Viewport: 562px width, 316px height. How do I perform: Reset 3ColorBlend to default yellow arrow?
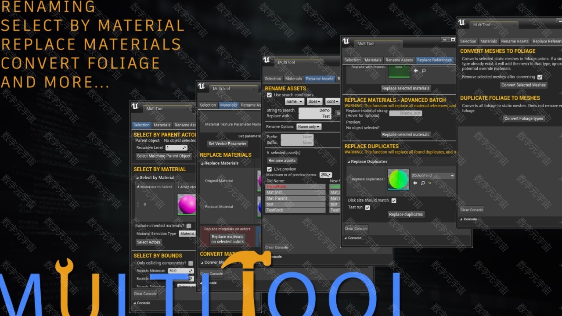[x=429, y=183]
